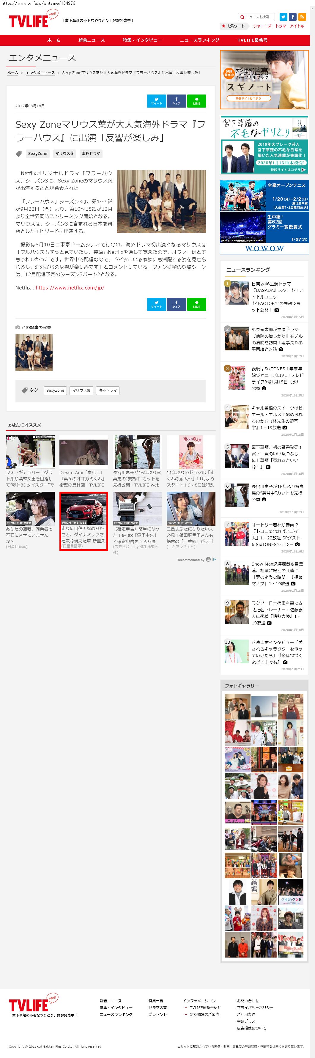Open the red Nissan car recommended ad

click(x=84, y=521)
